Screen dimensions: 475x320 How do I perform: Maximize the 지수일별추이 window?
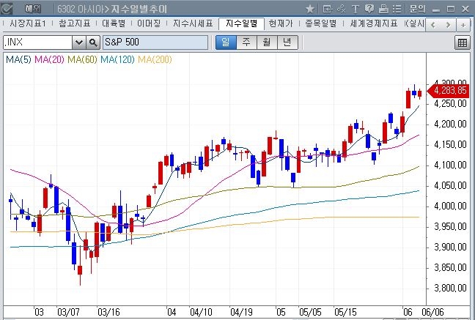(x=451, y=9)
